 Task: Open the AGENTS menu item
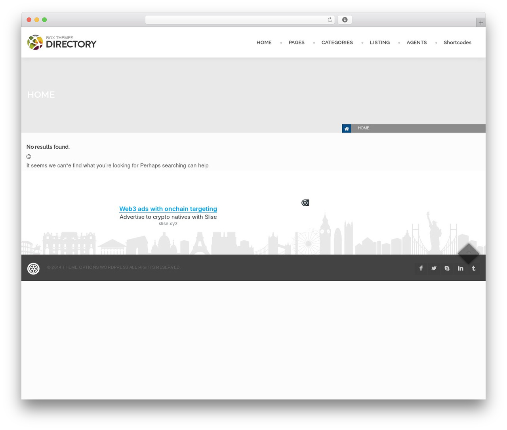pyautogui.click(x=416, y=42)
